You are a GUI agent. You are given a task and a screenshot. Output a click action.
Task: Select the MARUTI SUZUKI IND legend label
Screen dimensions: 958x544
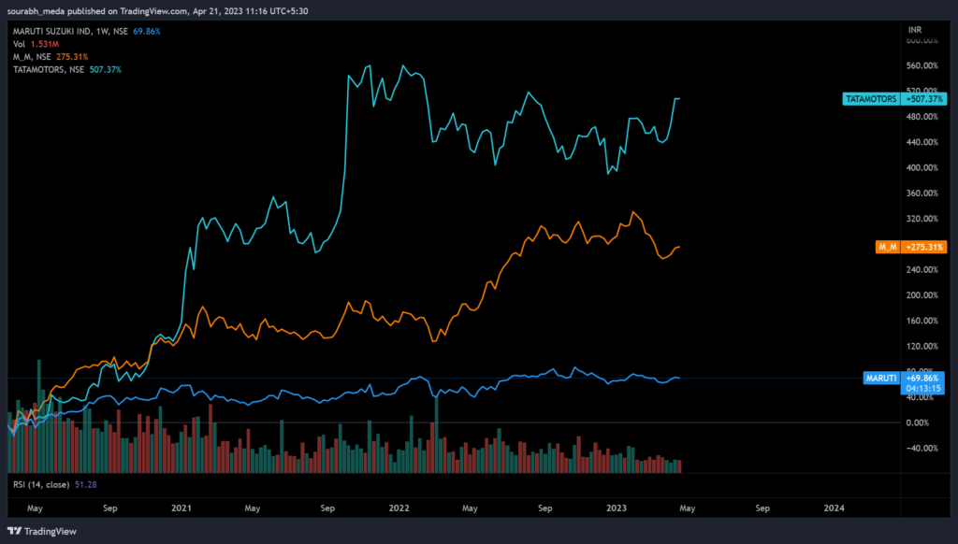point(70,31)
